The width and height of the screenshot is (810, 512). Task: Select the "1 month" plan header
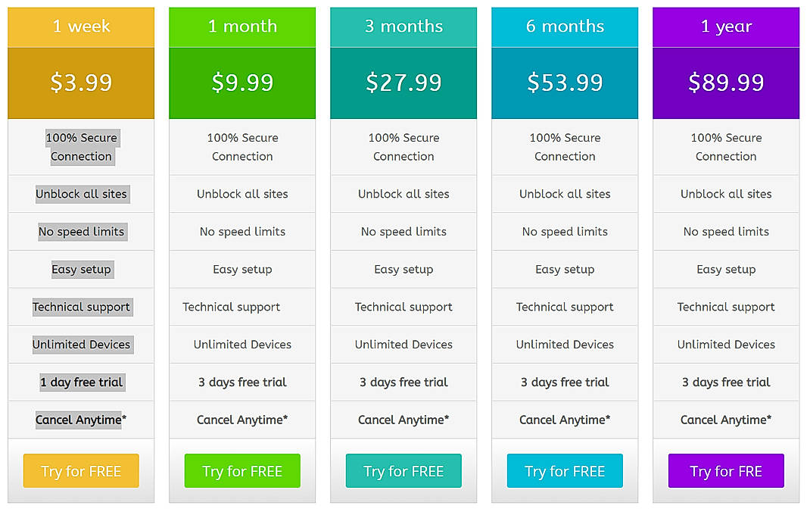click(x=241, y=25)
